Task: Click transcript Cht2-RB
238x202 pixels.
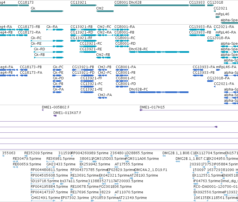Action: tap(103, 55)
